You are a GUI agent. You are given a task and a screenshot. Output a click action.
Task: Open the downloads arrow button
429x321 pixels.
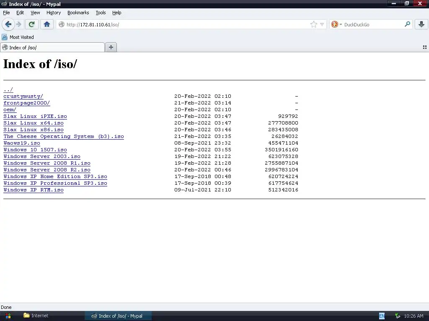(421, 25)
